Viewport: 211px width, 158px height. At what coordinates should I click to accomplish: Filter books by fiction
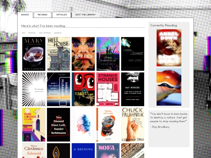pos(32,33)
